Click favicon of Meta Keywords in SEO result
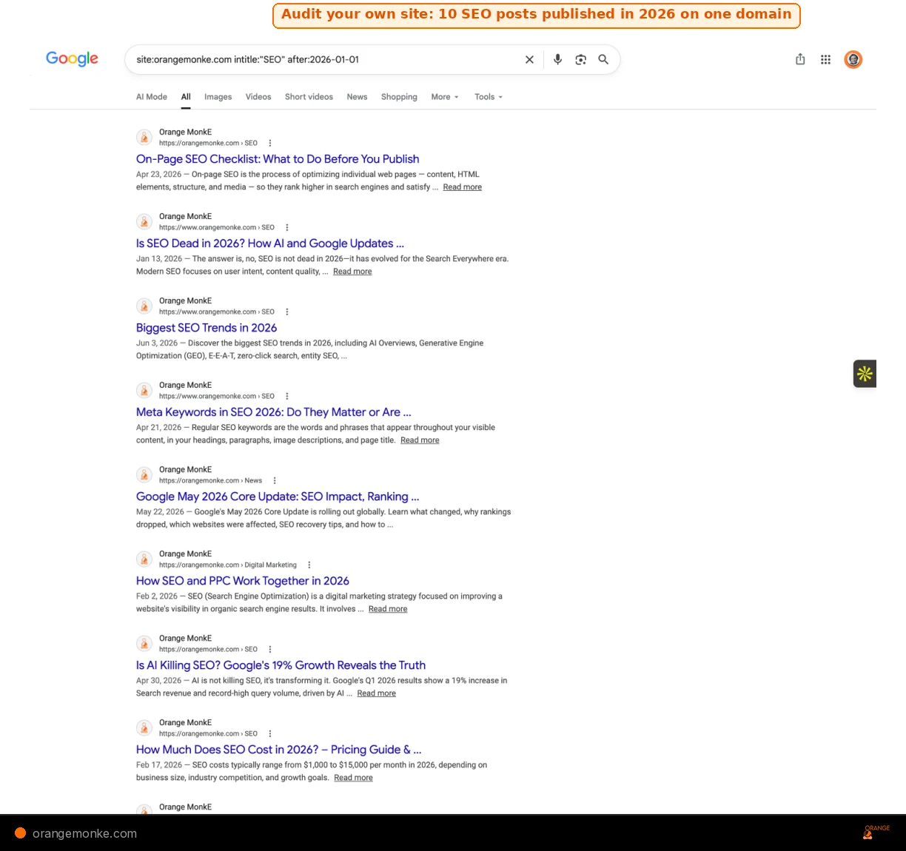The height and width of the screenshot is (851, 906). (144, 391)
